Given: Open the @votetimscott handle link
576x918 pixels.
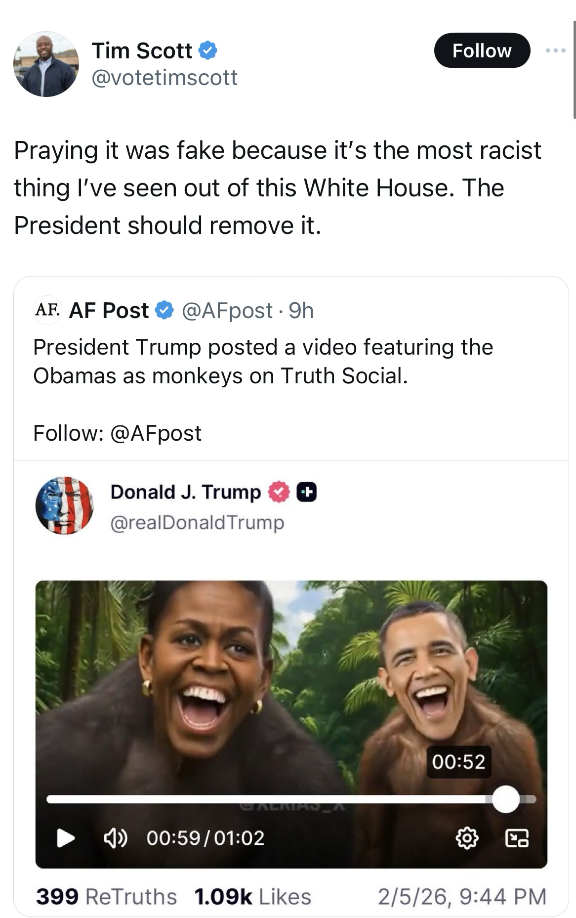Looking at the screenshot, I should (165, 78).
